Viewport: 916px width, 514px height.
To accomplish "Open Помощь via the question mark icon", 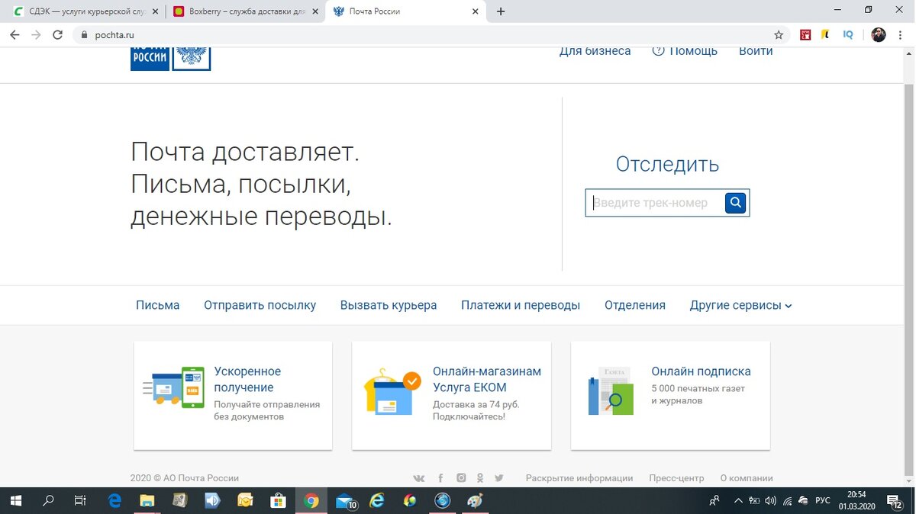I will tap(658, 50).
